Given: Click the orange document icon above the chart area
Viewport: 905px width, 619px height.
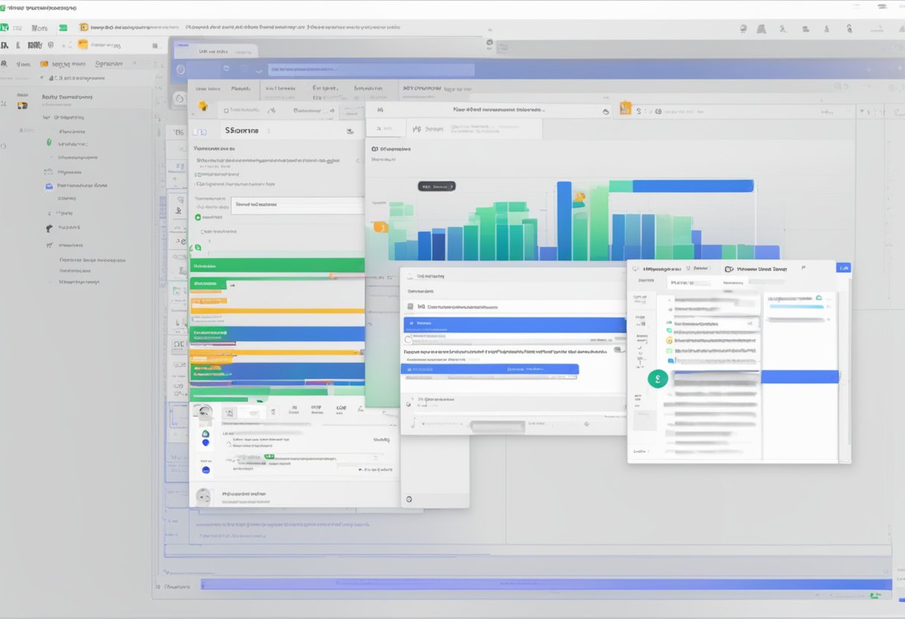Looking at the screenshot, I should tap(625, 109).
